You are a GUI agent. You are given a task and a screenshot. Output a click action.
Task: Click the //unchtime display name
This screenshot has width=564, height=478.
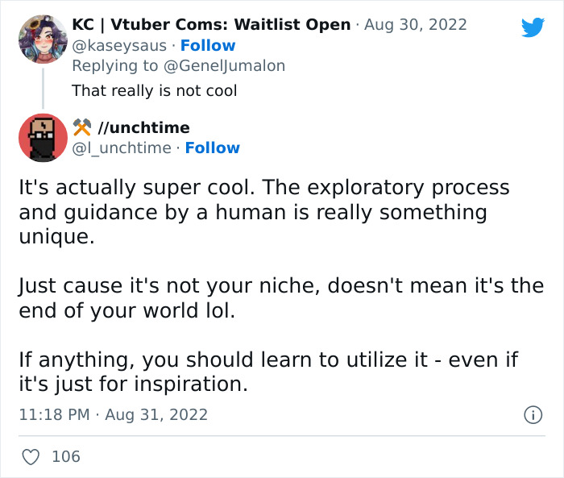(143, 127)
